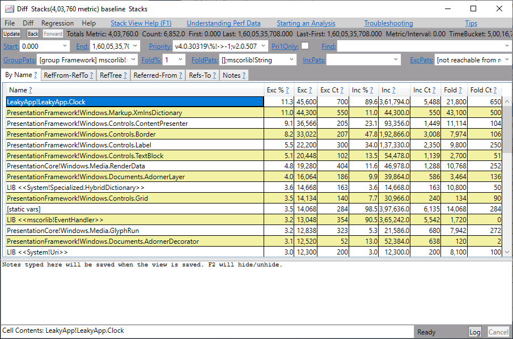Click the GroupPats label link

pos(19,60)
